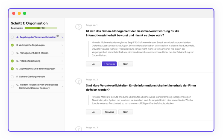Screen dimensions: 223x140
Task: Click the empty status circle for Incident Response Plan
Action: tap(12, 86)
